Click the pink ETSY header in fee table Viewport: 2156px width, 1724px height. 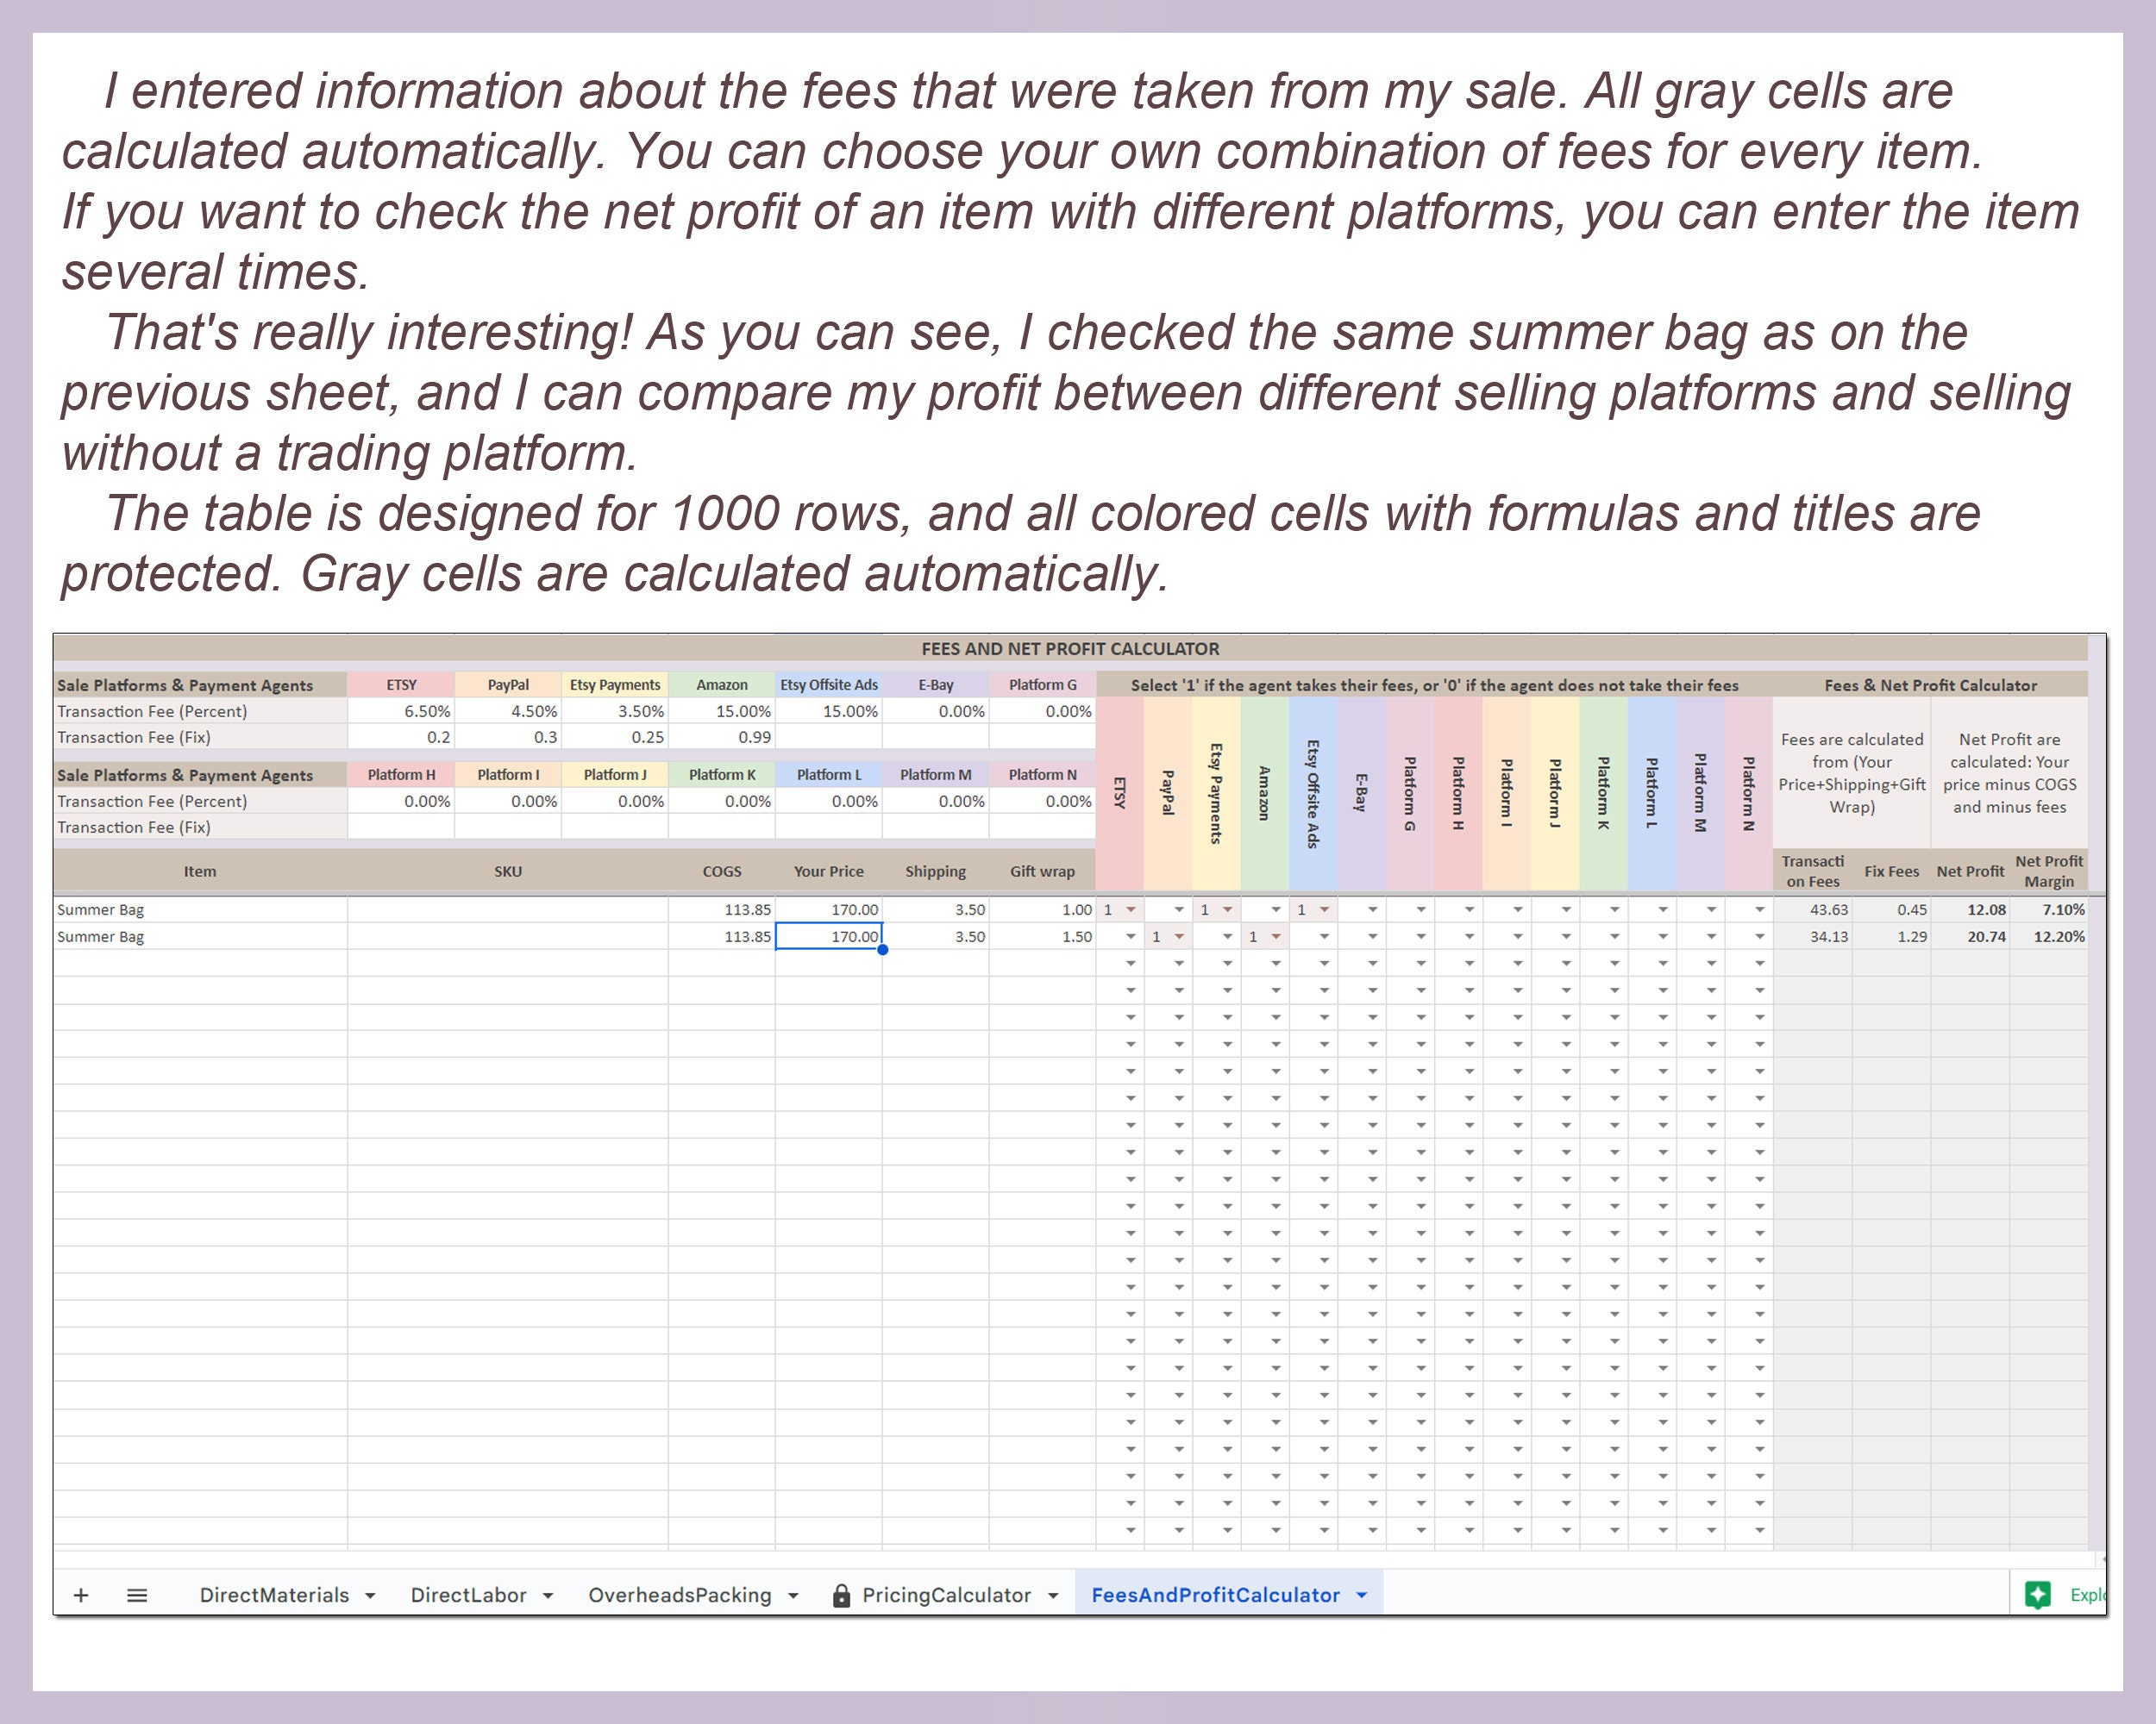[x=401, y=684]
